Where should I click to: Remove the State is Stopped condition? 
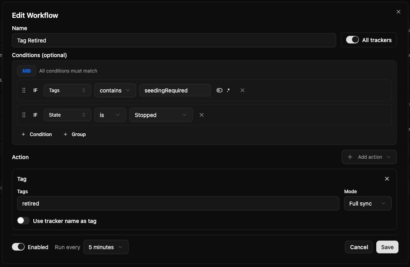[x=202, y=115]
